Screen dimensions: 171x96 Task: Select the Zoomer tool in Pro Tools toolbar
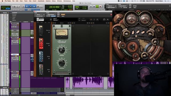[x=23, y=7]
